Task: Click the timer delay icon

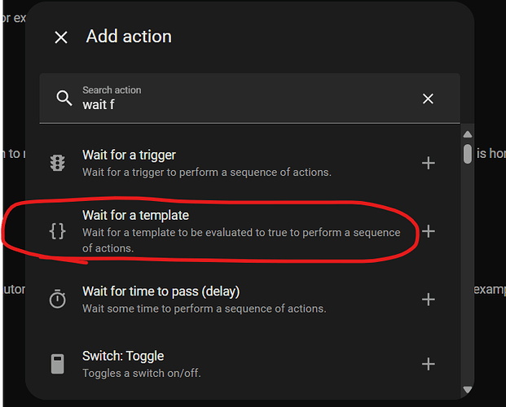Action: tap(57, 300)
